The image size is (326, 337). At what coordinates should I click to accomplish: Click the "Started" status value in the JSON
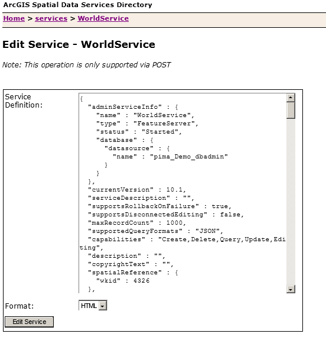160,132
